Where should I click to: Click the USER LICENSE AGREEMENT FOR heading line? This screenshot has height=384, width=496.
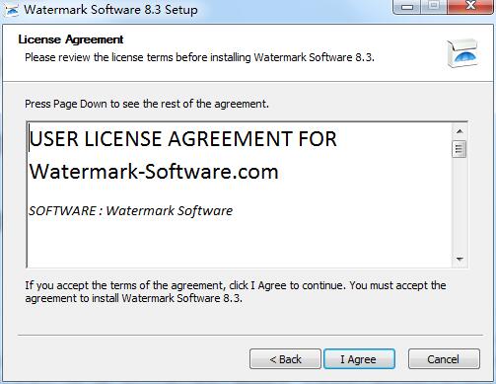click(x=183, y=139)
